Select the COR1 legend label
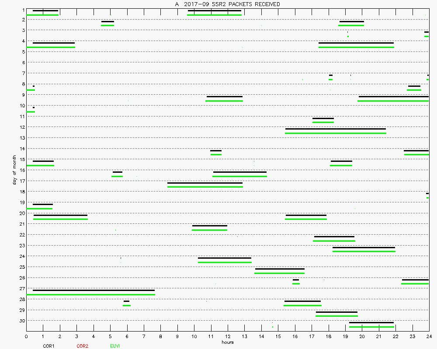 [49, 346]
